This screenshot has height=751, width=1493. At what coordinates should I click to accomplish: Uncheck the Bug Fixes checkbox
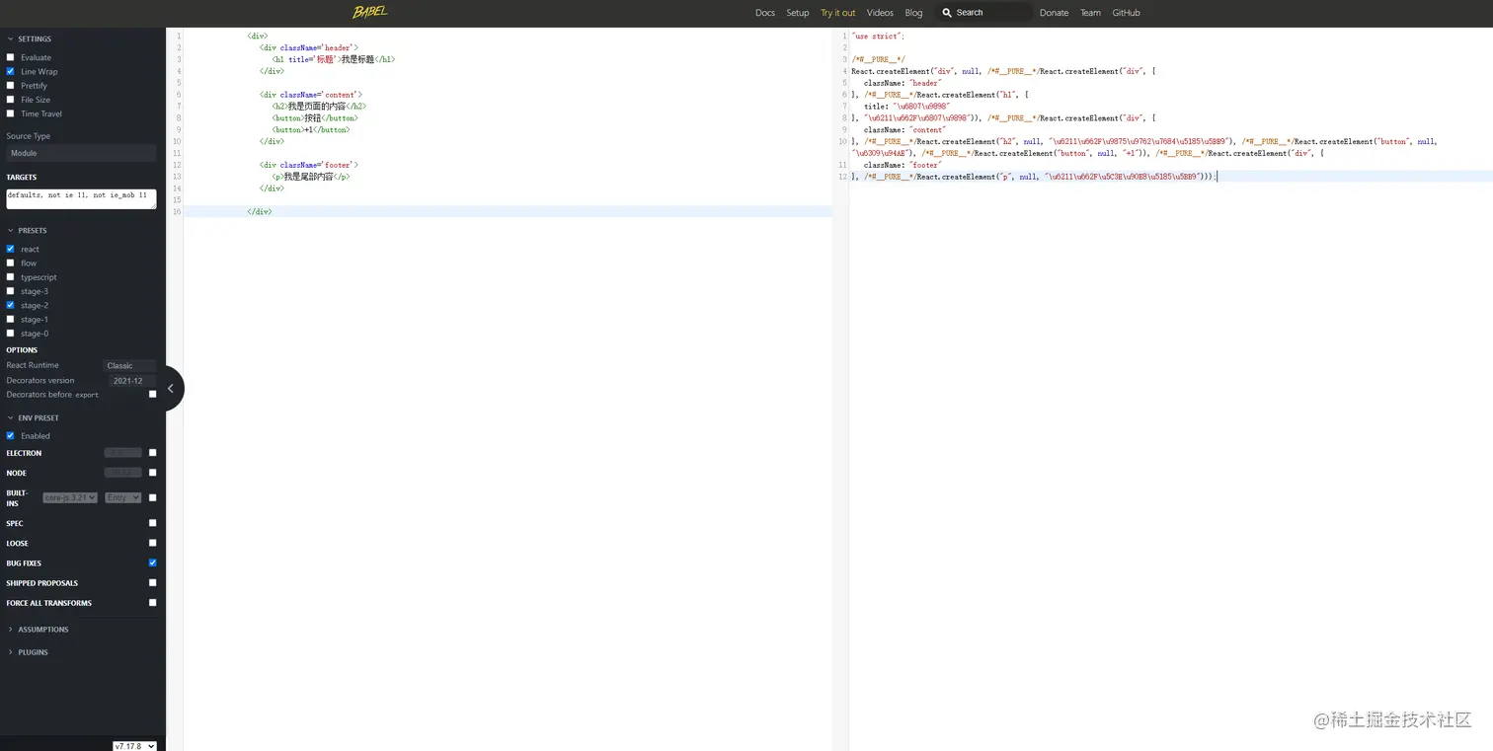click(x=152, y=563)
